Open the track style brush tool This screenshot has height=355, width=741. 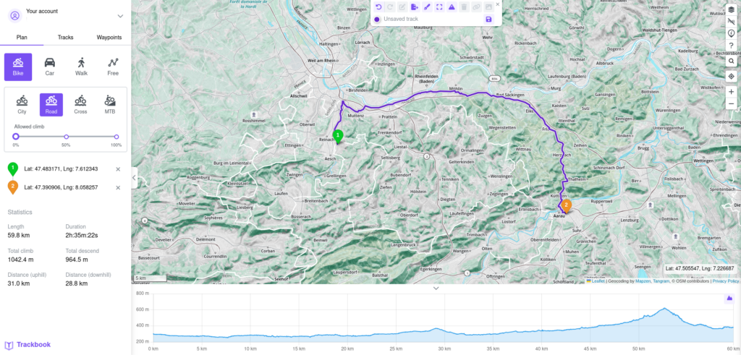[427, 7]
